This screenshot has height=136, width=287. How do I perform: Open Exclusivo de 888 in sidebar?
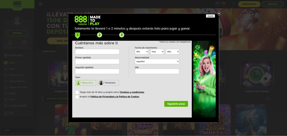(18, 106)
